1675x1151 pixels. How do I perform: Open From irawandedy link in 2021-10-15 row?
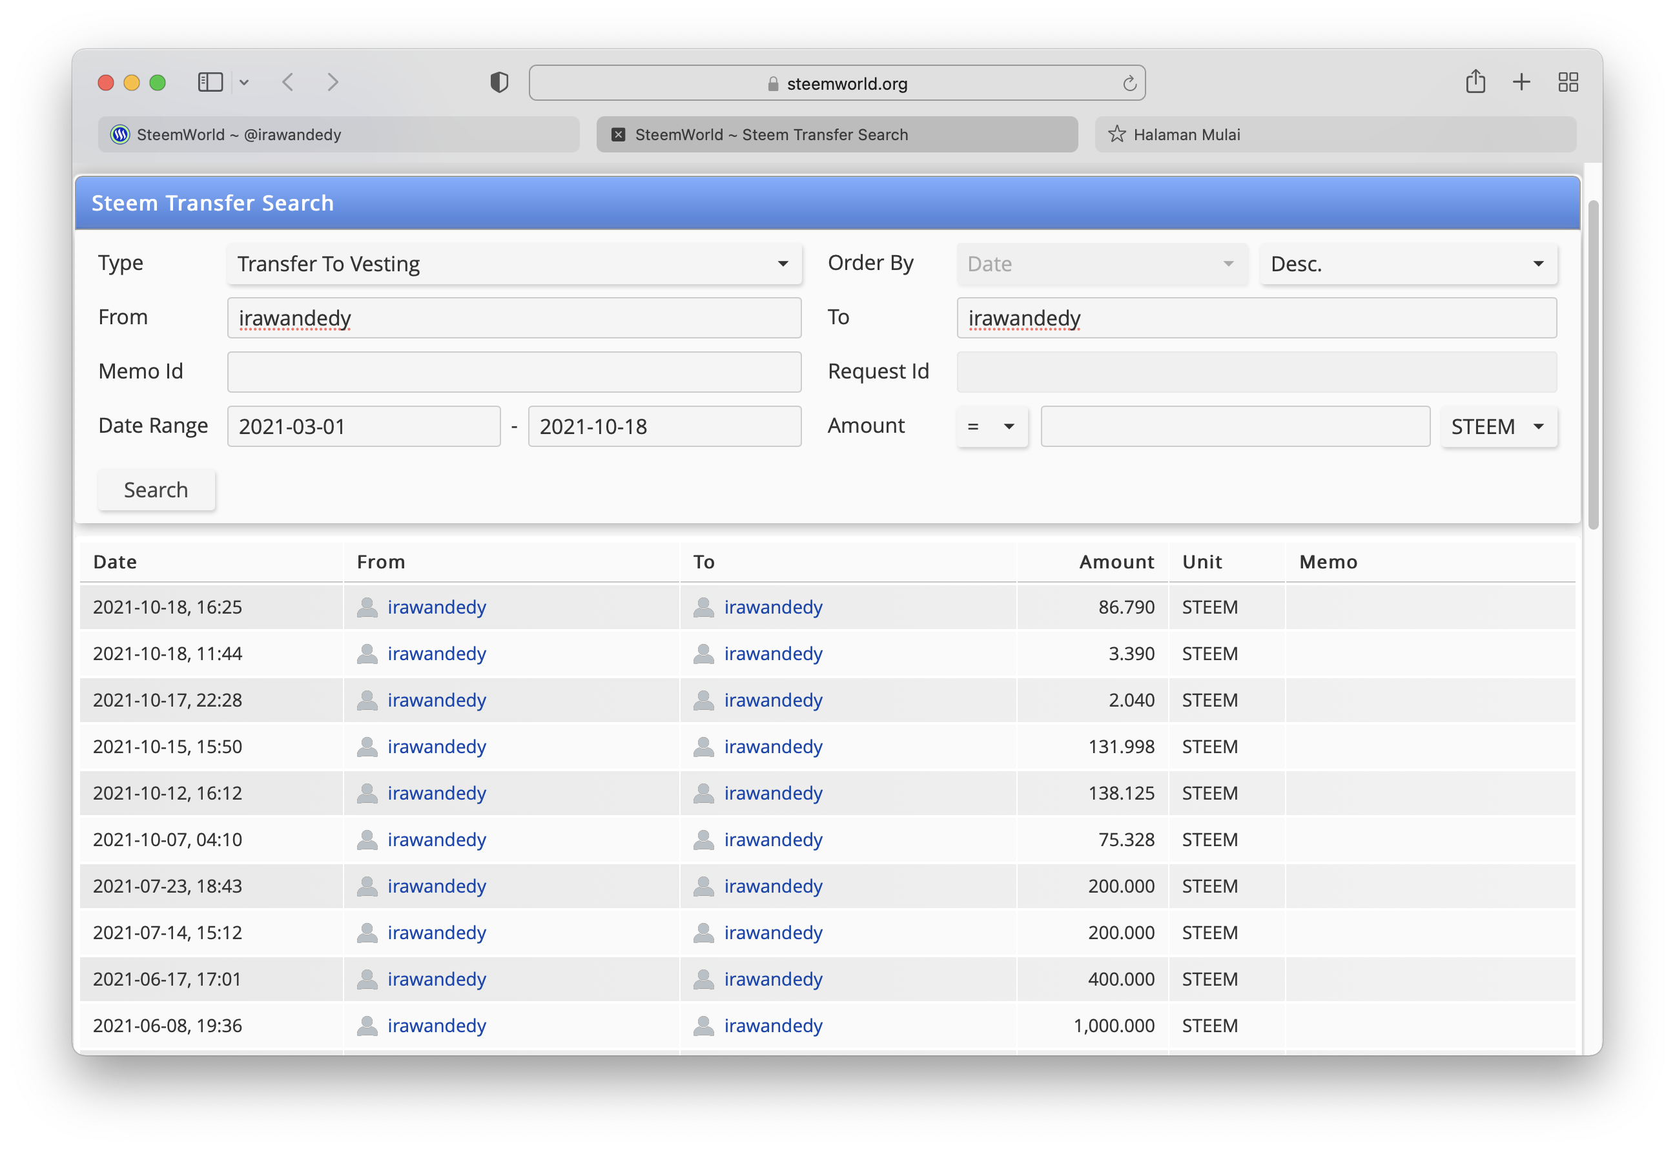[x=437, y=747]
